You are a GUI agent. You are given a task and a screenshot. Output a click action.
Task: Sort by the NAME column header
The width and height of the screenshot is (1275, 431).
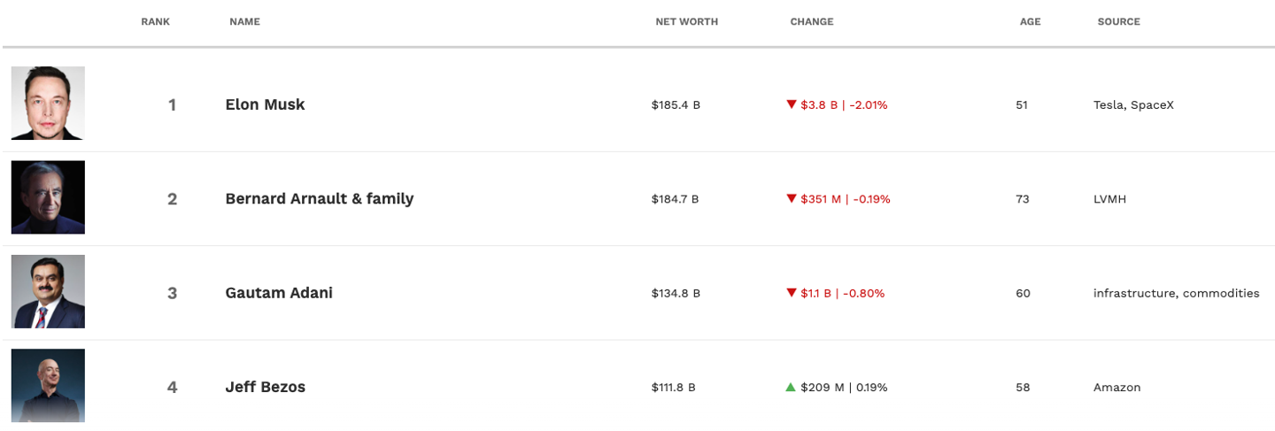point(244,22)
